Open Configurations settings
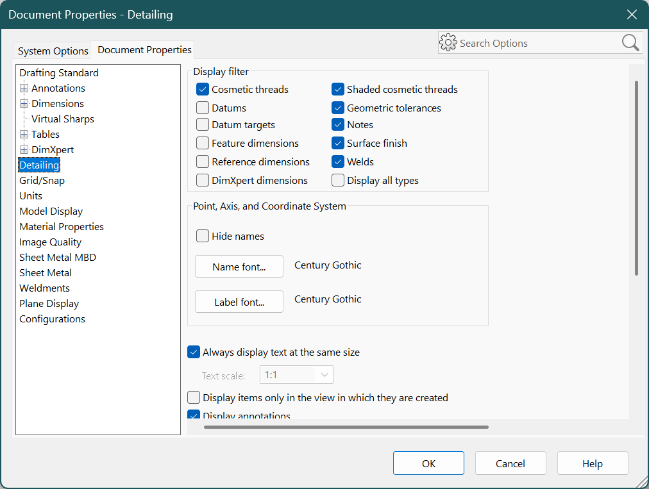The width and height of the screenshot is (649, 489). point(52,319)
